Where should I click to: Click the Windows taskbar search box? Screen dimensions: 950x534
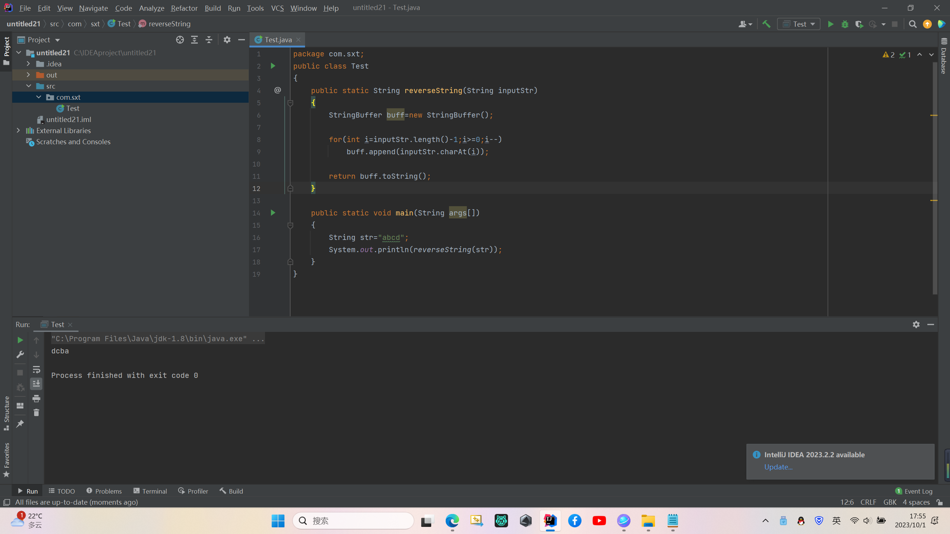353,521
